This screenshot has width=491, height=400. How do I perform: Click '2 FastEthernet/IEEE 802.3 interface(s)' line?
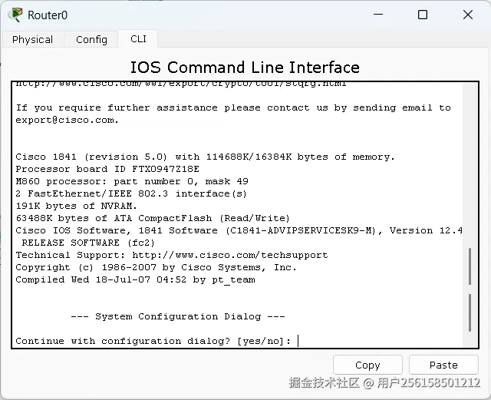[x=131, y=193]
